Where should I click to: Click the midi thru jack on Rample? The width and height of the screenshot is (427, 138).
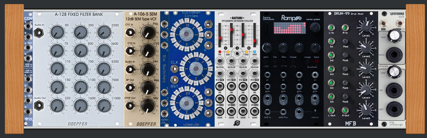click(283, 112)
